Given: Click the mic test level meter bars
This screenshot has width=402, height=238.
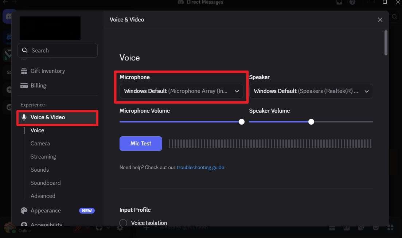Looking at the screenshot, I should (x=270, y=144).
